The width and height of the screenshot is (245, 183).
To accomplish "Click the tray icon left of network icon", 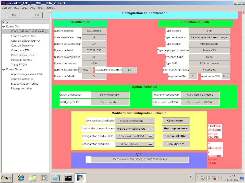I will pos(208,178).
